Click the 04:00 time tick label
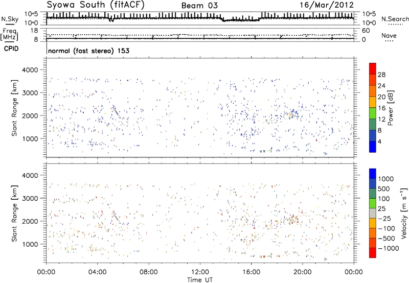The image size is (409, 283). coord(98,272)
